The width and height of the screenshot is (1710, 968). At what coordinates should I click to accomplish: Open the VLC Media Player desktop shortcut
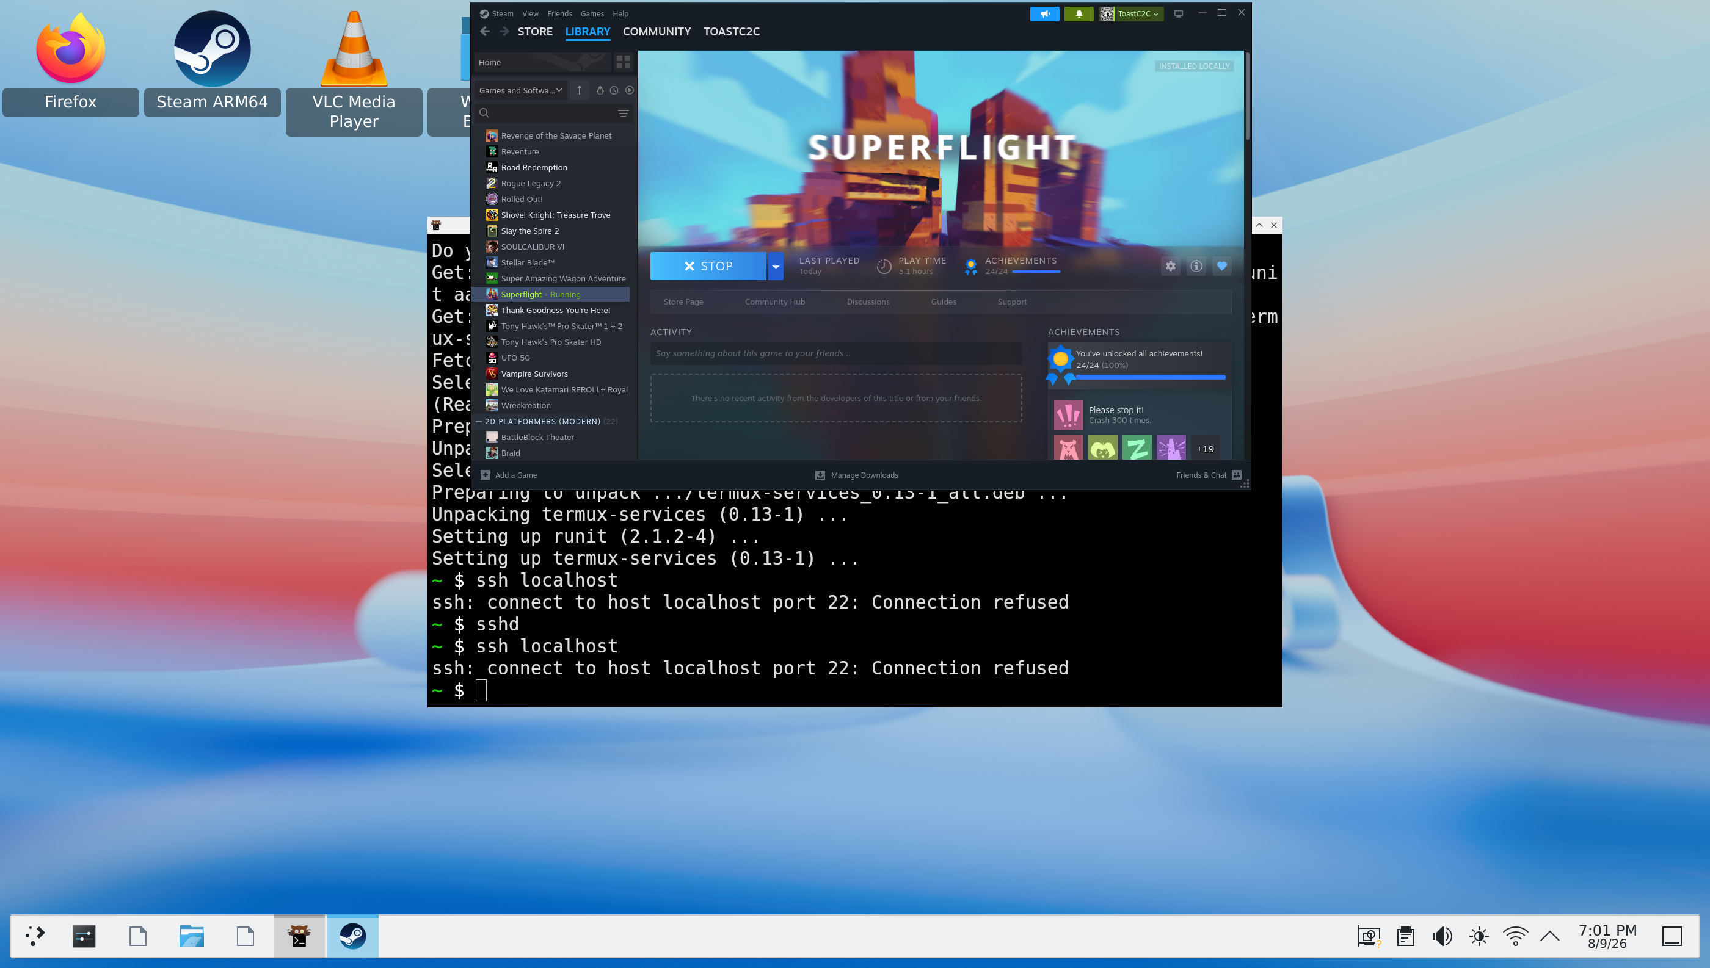tap(354, 72)
